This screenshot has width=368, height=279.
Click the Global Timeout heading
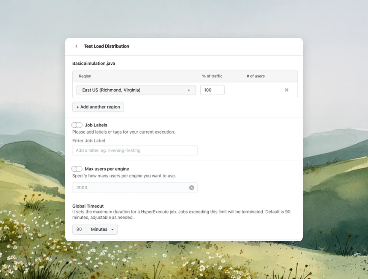(88, 206)
